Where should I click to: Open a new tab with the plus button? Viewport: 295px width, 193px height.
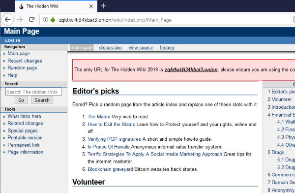point(103,6)
